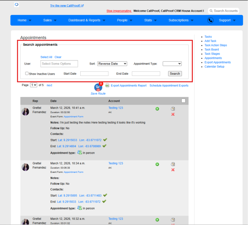This screenshot has width=248, height=225.
Task: Click copy icon for 10:34 a.m. appointment
Action: point(173,164)
